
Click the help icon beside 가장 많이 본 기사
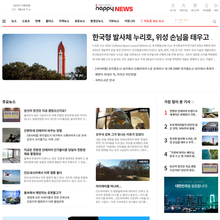[193, 102]
